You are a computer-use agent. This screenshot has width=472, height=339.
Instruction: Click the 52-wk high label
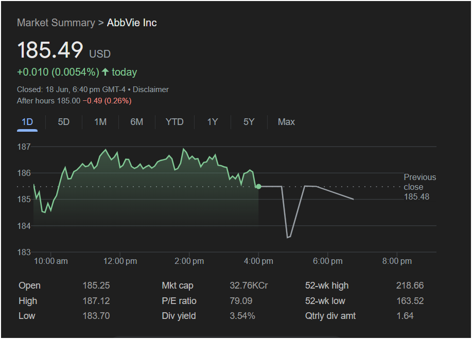click(327, 286)
